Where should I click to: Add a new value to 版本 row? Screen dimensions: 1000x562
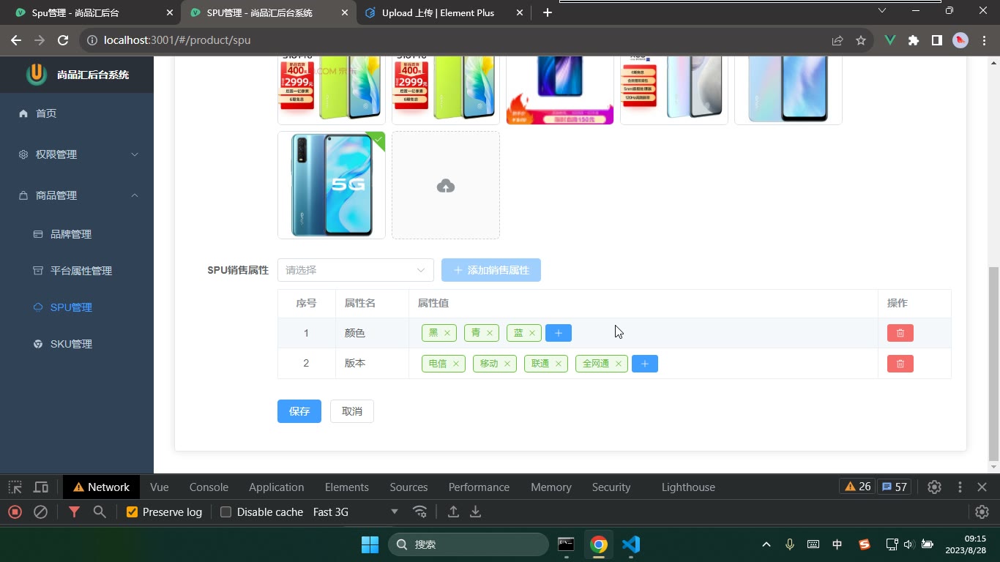tap(645, 364)
